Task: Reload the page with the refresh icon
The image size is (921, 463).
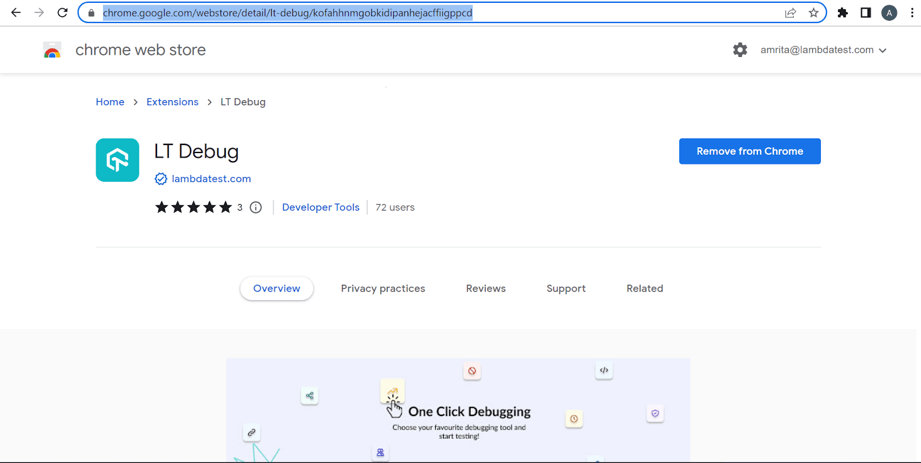Action: point(63,13)
